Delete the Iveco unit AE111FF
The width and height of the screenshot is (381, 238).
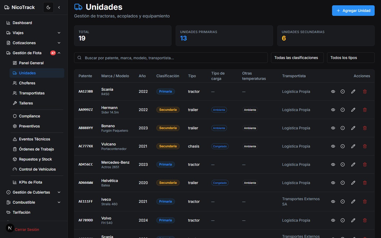(365, 202)
